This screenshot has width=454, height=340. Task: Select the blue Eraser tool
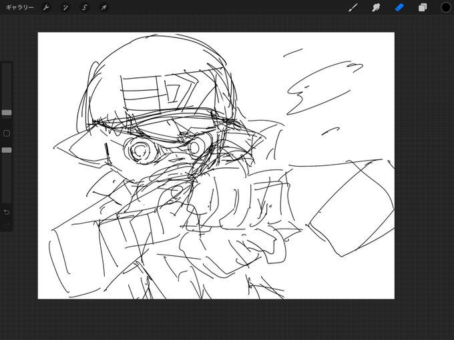click(x=399, y=7)
